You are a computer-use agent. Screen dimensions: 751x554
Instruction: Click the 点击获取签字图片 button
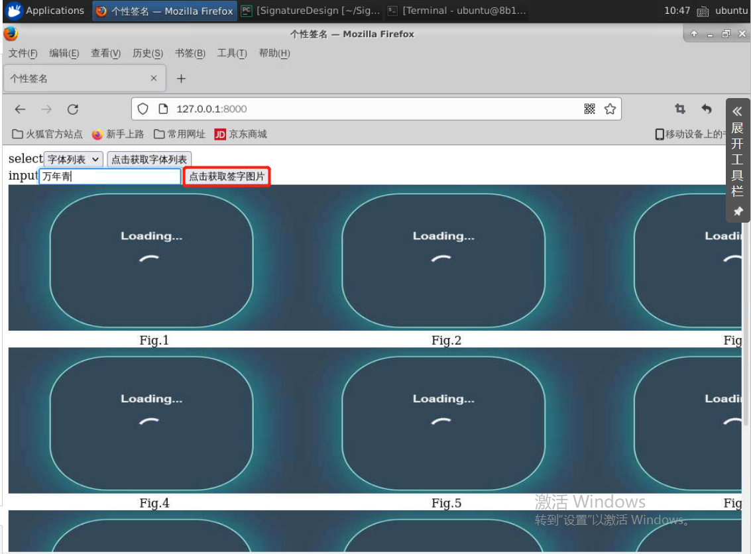(x=227, y=177)
